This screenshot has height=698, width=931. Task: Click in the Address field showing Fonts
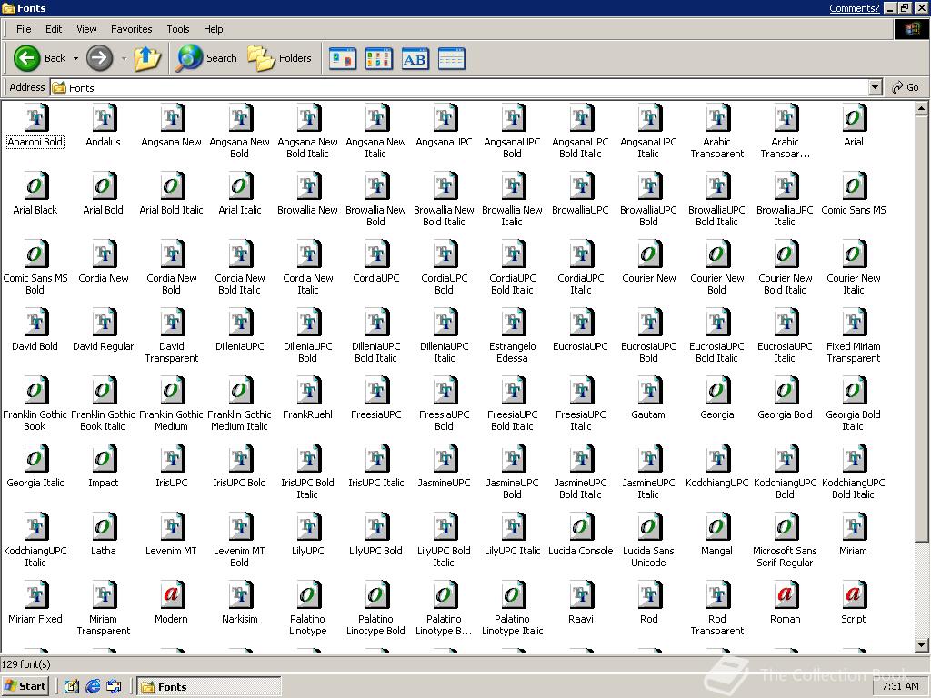459,88
